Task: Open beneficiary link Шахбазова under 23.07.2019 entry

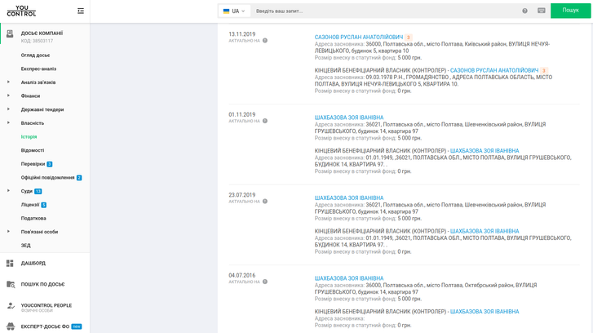Action: tap(485, 231)
